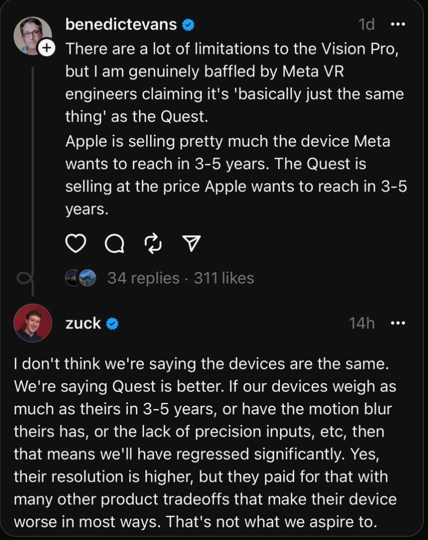
Task: Open the comment reply bubble icon
Action: (x=115, y=243)
